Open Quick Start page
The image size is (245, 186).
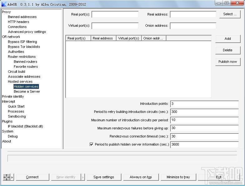[x=16, y=107]
